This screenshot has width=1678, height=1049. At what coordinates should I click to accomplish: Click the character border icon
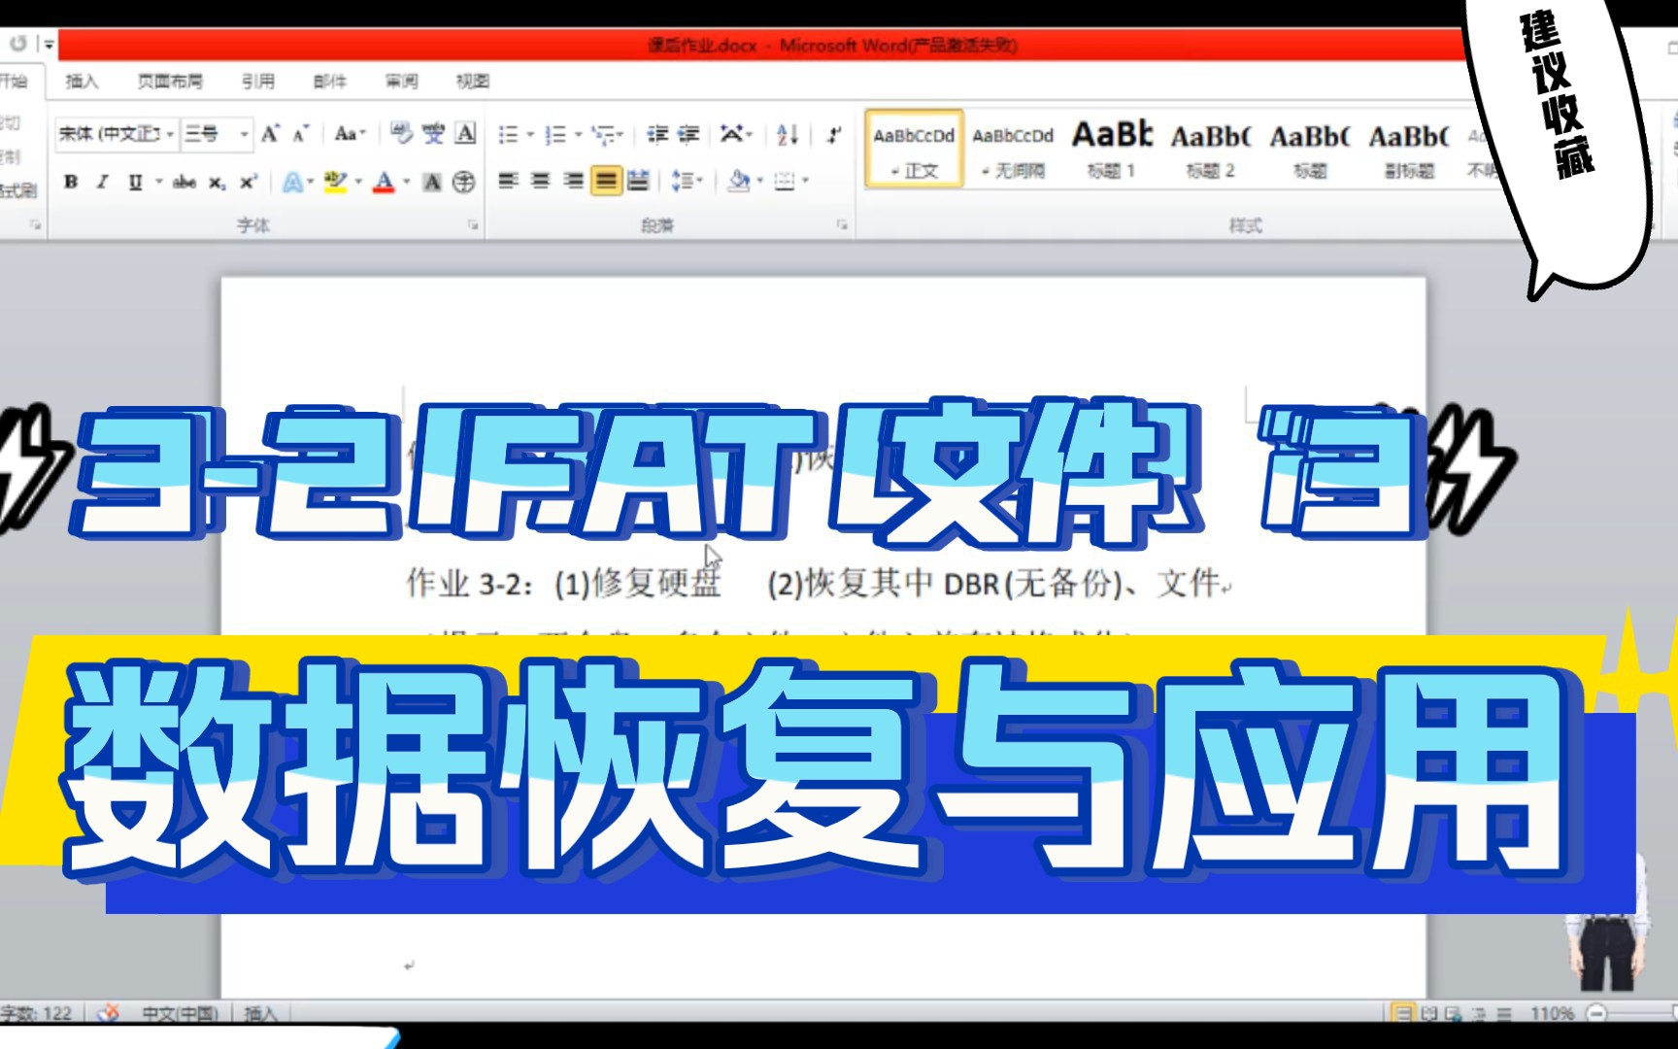click(465, 134)
